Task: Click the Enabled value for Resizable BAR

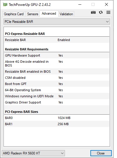Action: point(64,40)
